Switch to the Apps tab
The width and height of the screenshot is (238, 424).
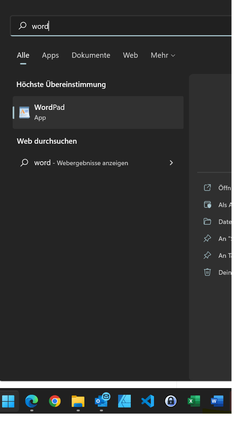50,55
